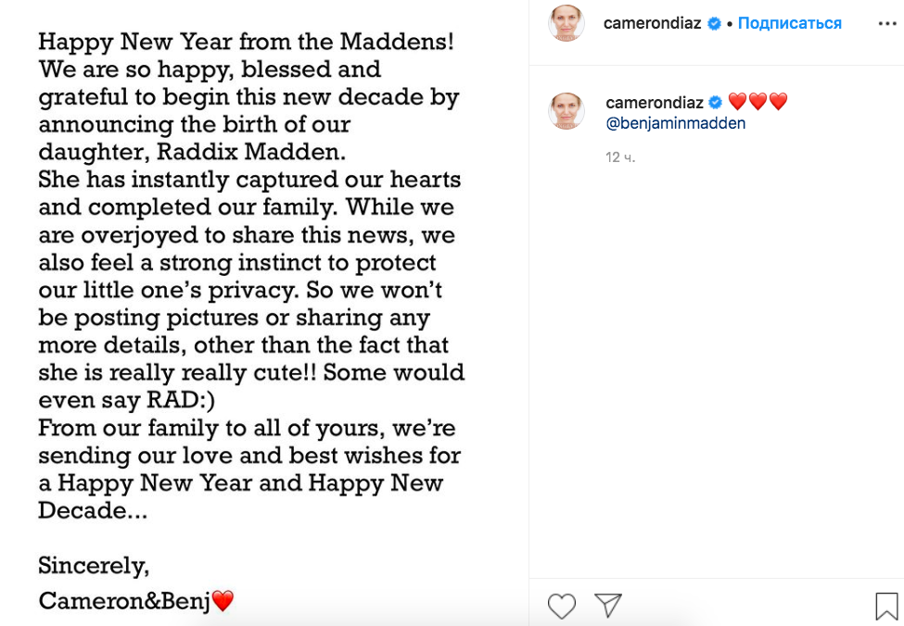
Task: Open camerondiaz profile from the header username
Action: click(x=652, y=23)
